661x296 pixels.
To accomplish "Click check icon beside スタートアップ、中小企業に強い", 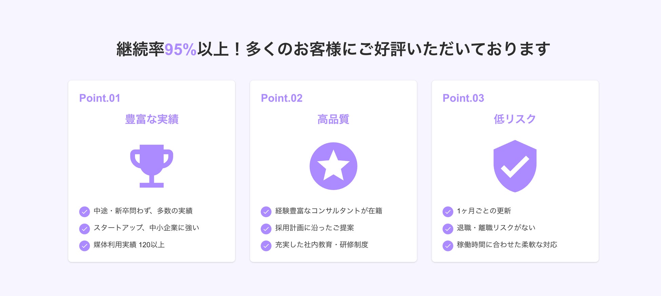I will 84,229.
